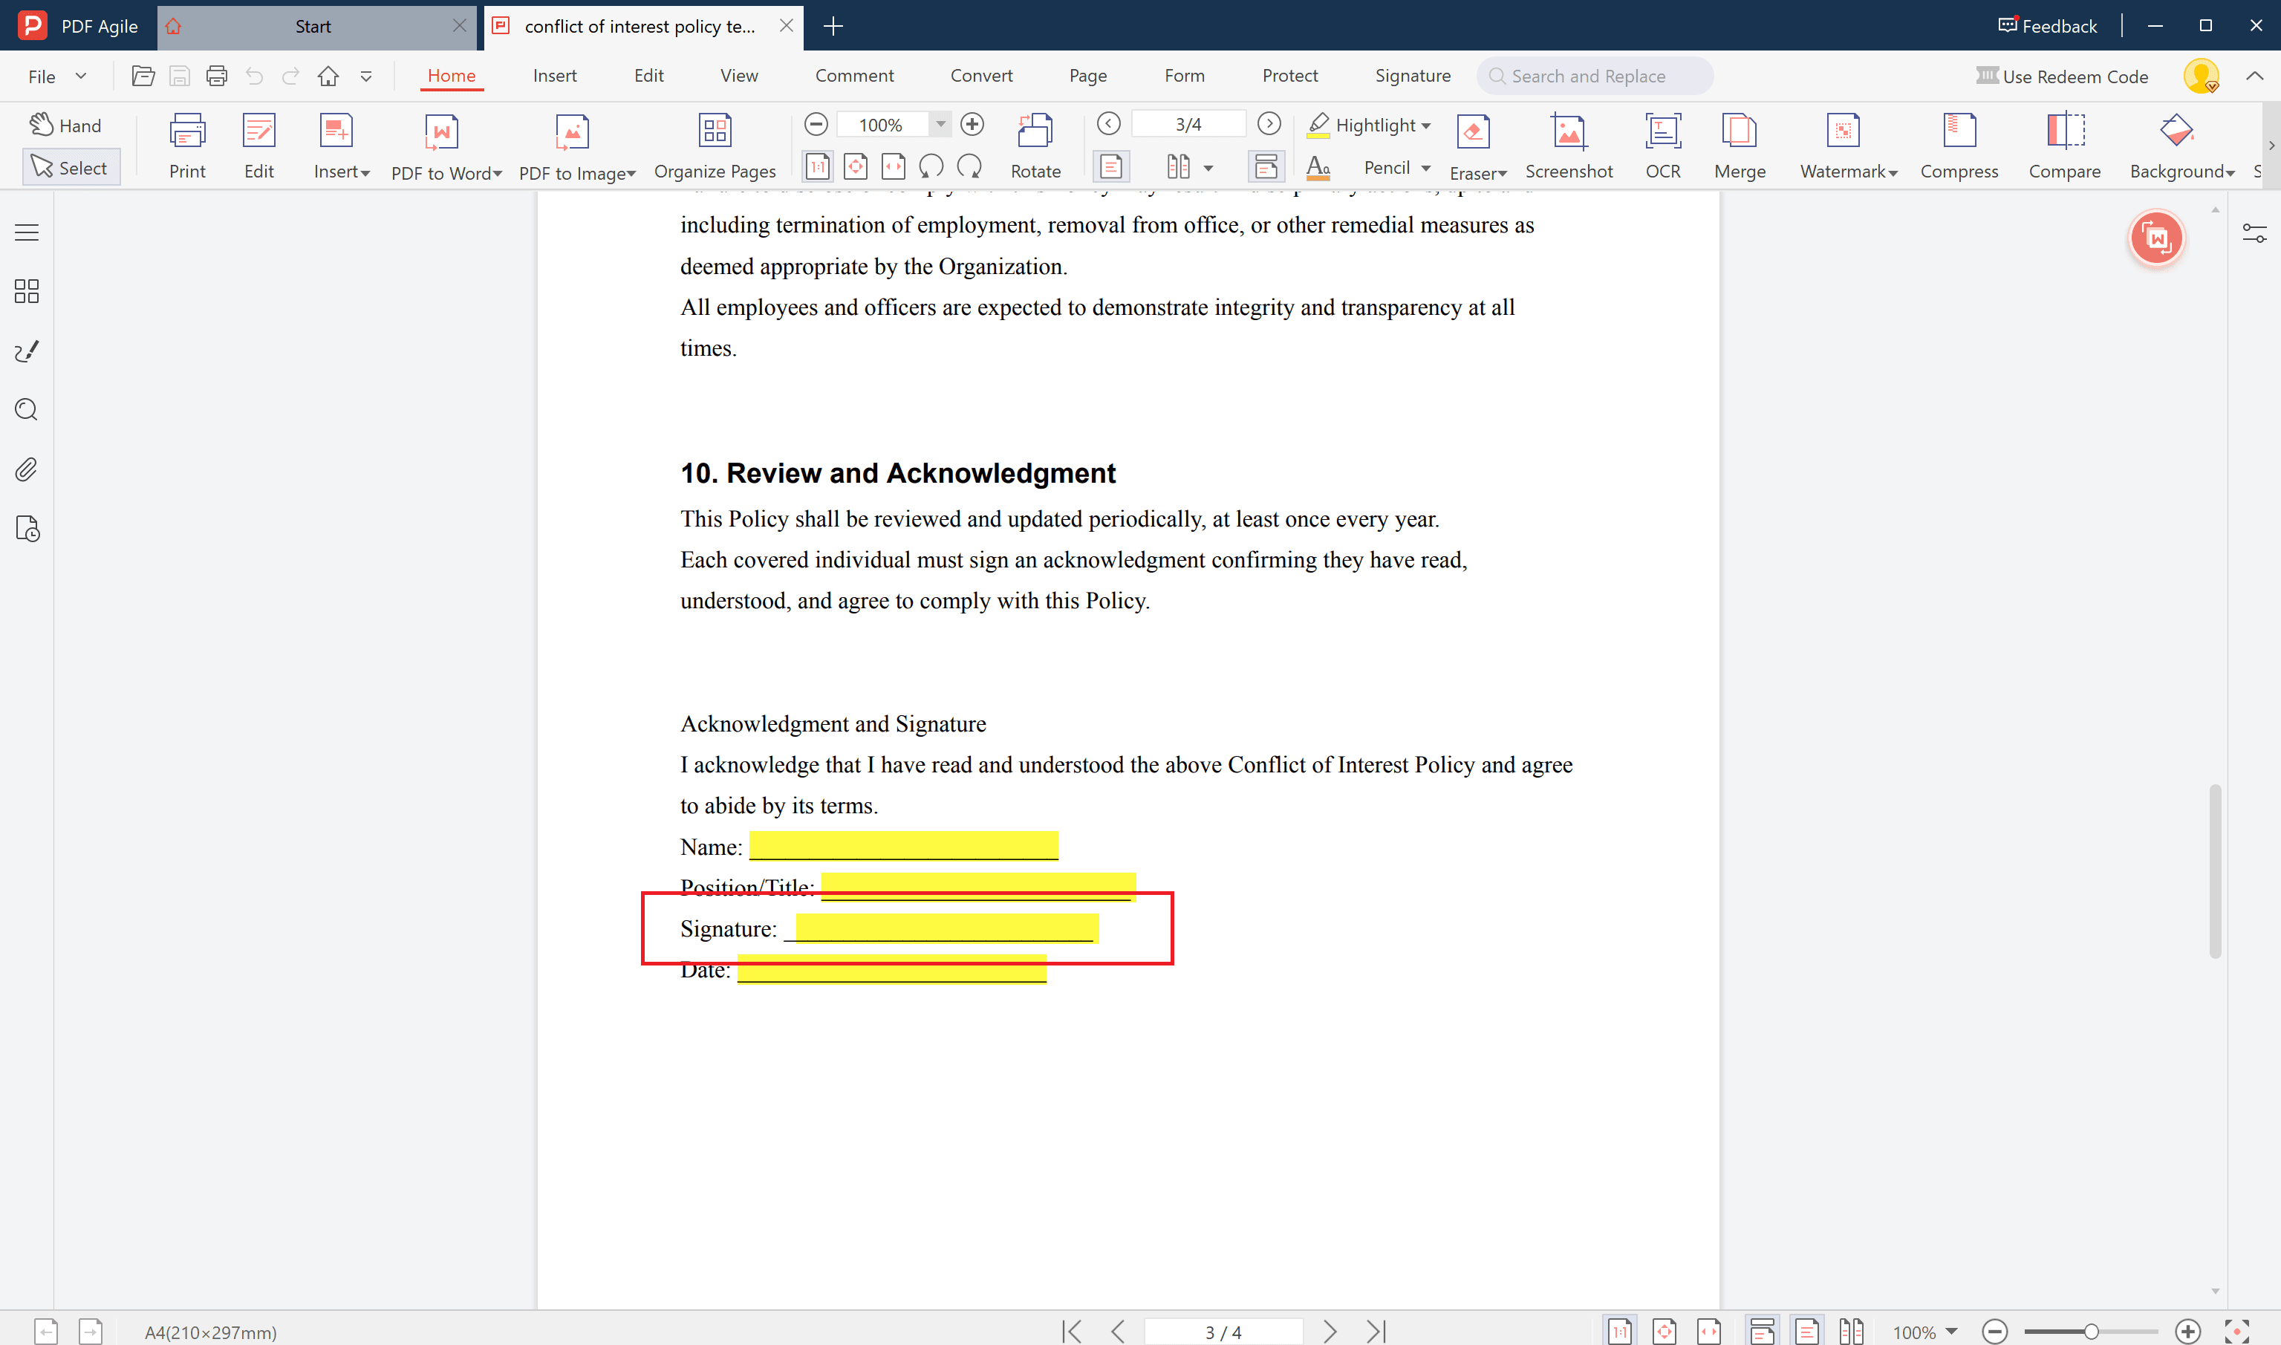Open the Comment ribbon tab
The width and height of the screenshot is (2281, 1345).
point(853,76)
